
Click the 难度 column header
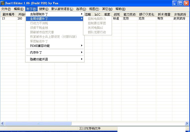pos(107,15)
